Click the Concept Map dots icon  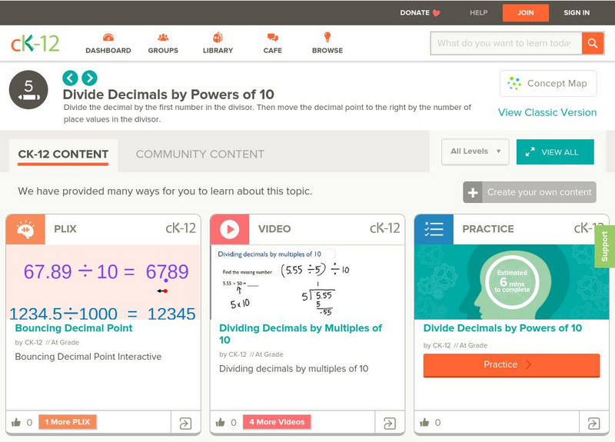tap(514, 83)
